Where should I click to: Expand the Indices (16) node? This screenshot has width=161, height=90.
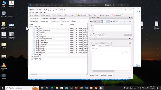point(30,55)
